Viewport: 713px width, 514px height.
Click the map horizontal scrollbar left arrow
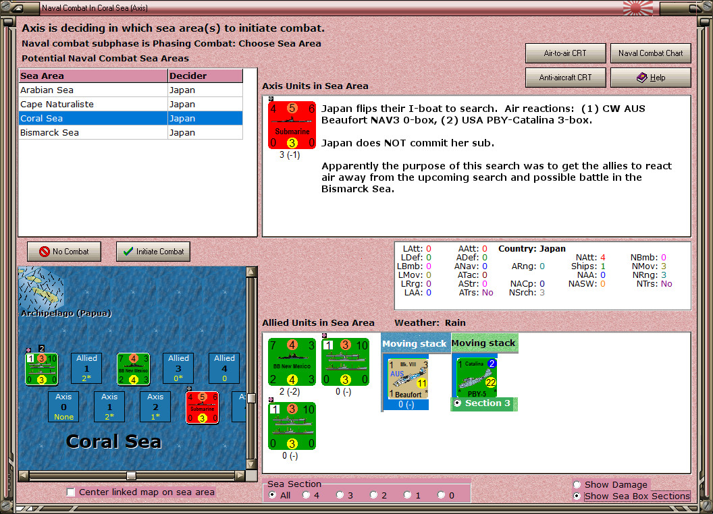[24, 476]
